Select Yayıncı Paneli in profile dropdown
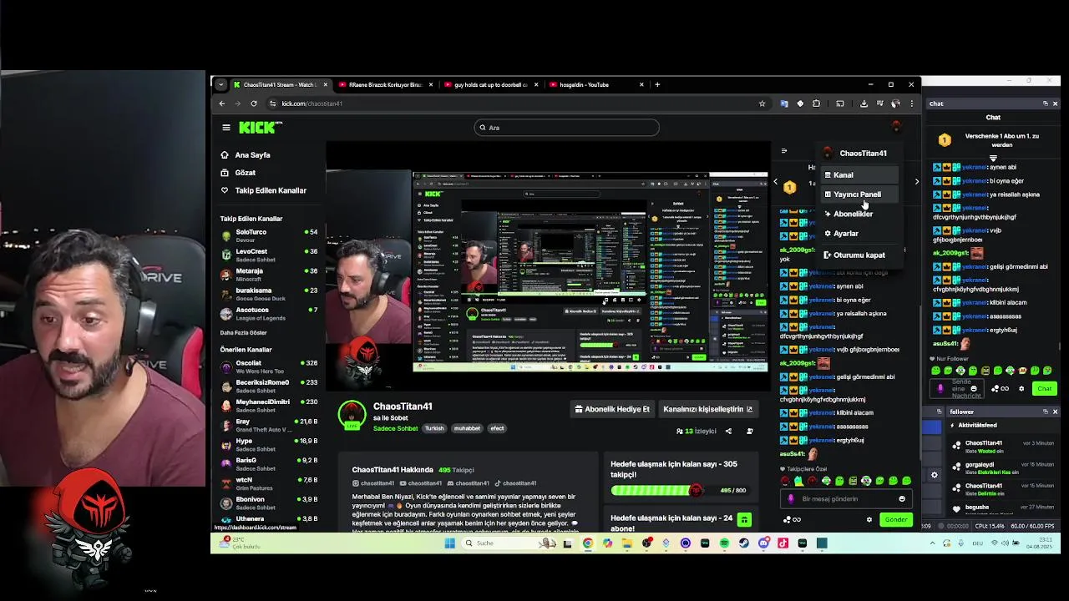The height and width of the screenshot is (601, 1069). pyautogui.click(x=859, y=194)
